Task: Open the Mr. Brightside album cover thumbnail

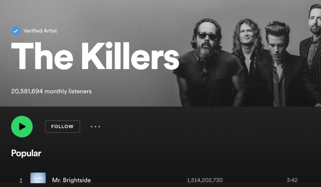Action: pos(38,178)
